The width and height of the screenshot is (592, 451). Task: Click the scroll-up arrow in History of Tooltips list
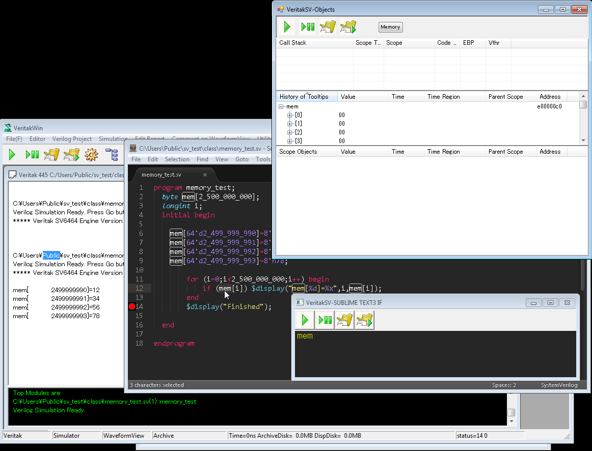coord(583,96)
